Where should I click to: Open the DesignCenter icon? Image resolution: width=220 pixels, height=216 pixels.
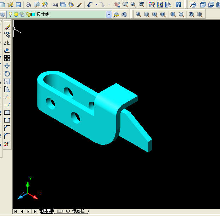[x=160, y=5]
